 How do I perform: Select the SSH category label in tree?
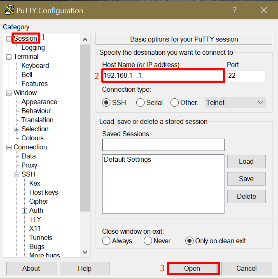point(28,174)
